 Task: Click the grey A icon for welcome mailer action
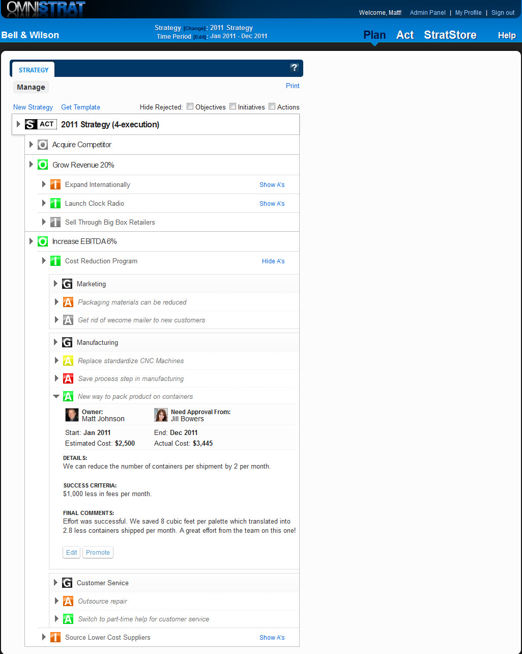pos(68,320)
